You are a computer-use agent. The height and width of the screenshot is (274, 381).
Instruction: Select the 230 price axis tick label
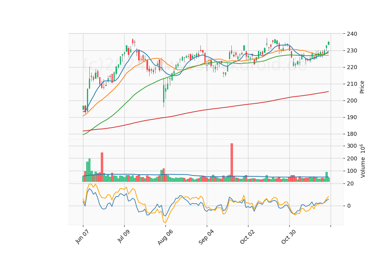pos(352,50)
